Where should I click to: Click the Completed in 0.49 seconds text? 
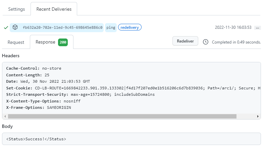(236, 42)
